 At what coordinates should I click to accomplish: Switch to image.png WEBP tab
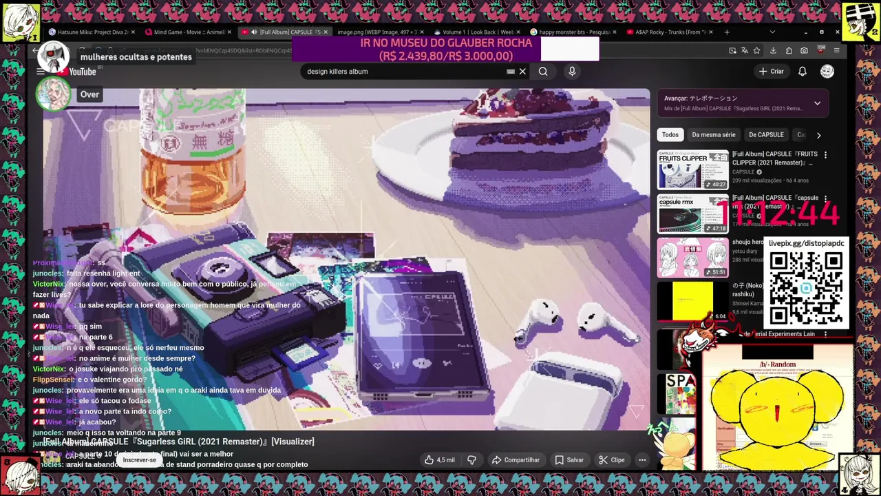click(x=377, y=32)
